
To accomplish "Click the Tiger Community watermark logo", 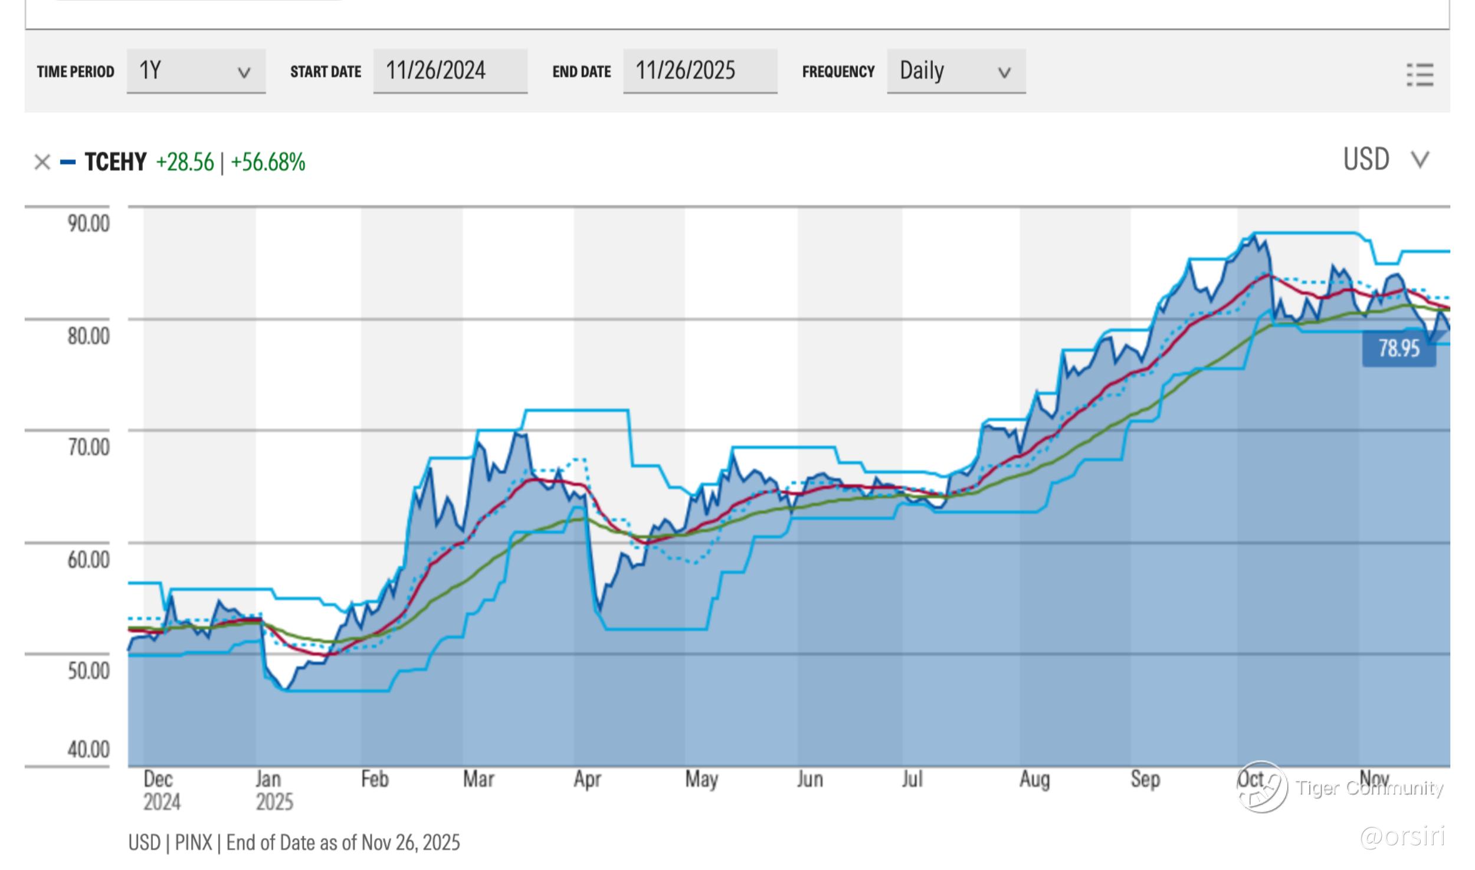I will click(1262, 787).
